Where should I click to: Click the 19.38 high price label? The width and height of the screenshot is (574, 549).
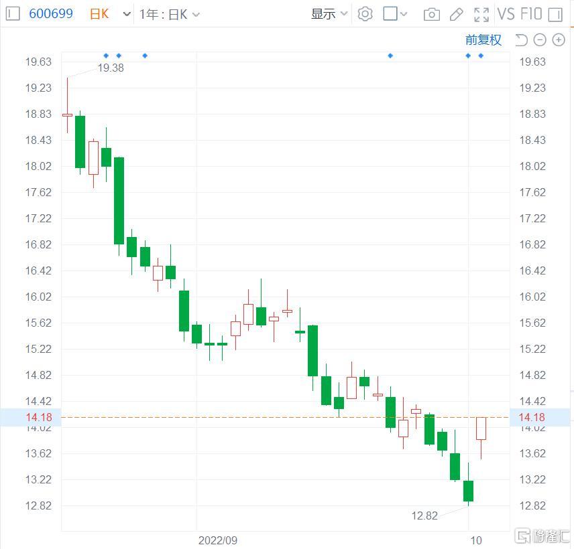pos(111,68)
